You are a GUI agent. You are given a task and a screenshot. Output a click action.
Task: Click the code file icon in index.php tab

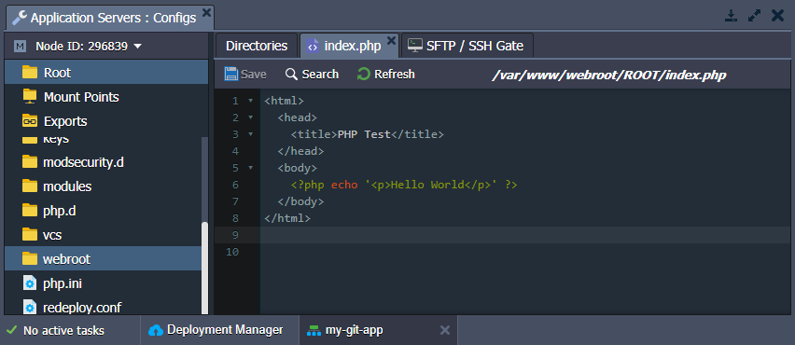pyautogui.click(x=314, y=46)
